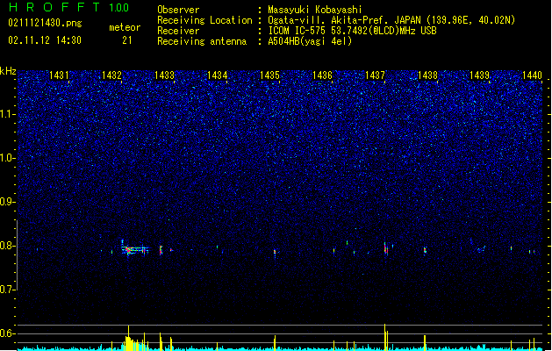The image size is (552, 351).
Task: Click antenna value A504HB(yagi 4el)
Action: 310,41
